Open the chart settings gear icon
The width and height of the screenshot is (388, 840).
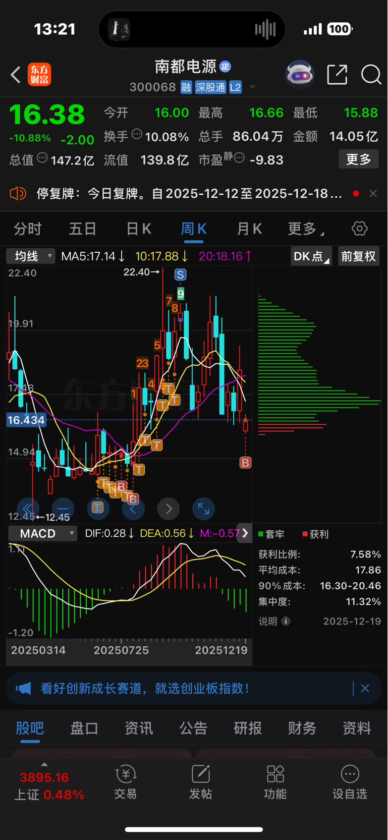pos(359,229)
